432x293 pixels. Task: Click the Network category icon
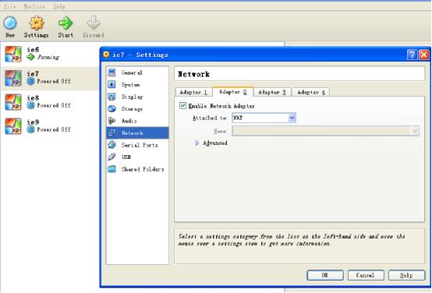coord(112,133)
